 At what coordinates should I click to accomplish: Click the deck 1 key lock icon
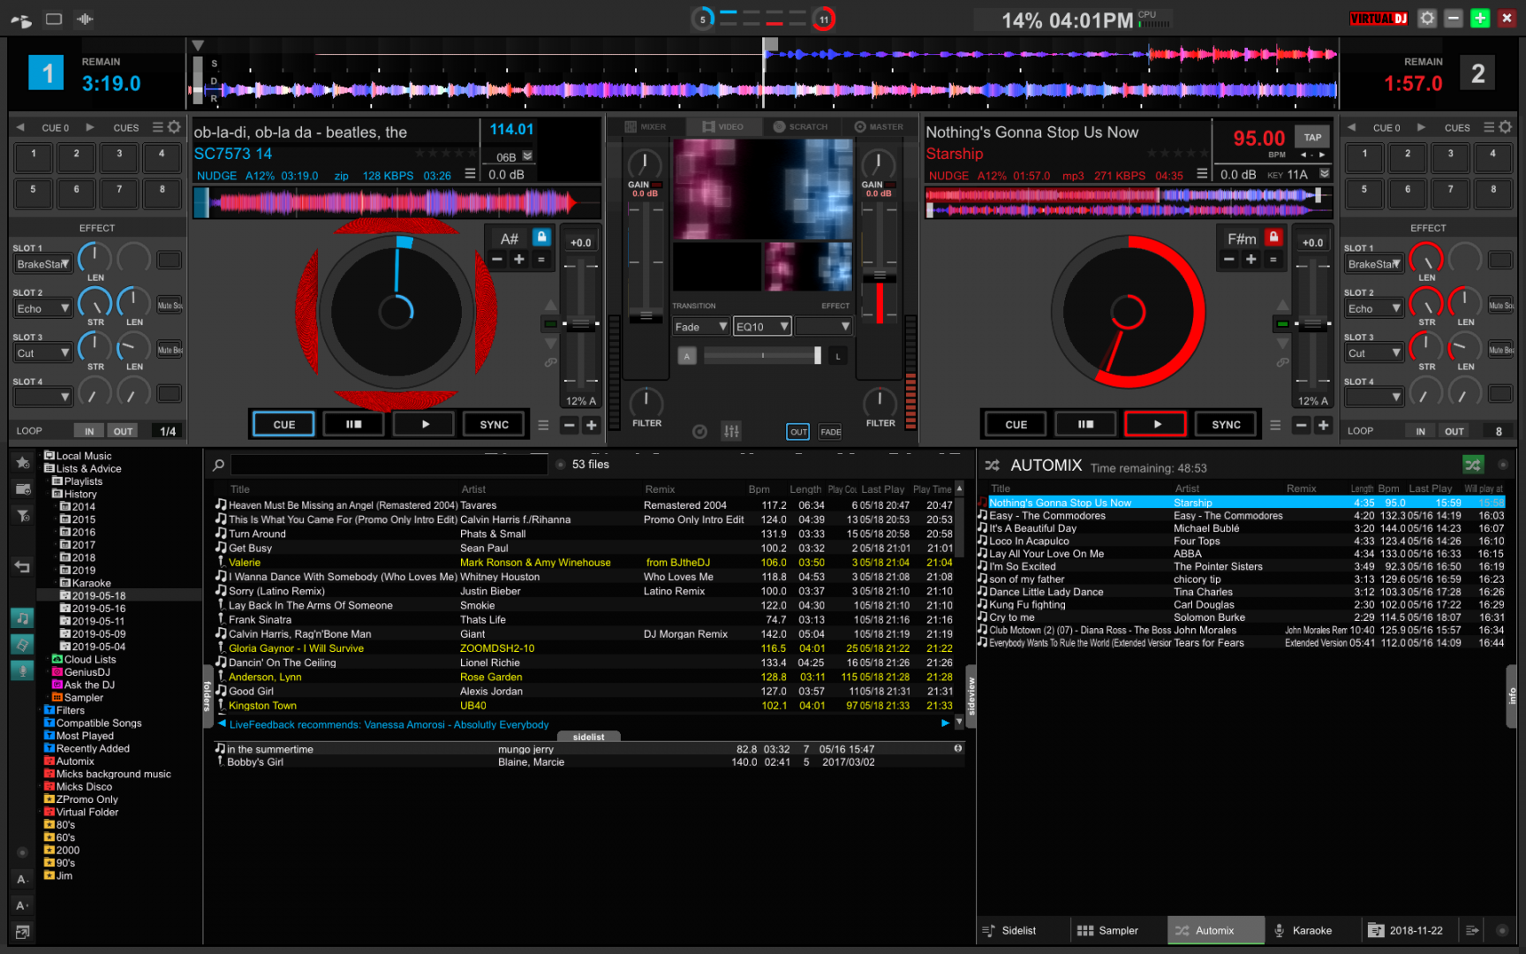(x=542, y=238)
